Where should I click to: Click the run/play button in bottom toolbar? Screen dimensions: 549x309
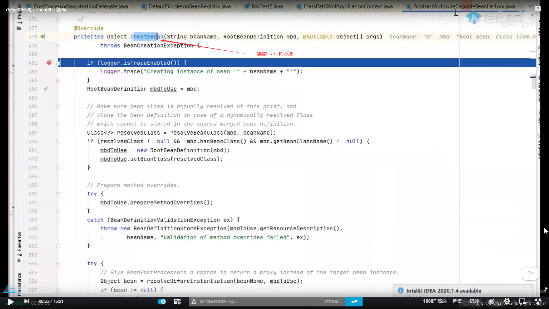click(11, 301)
